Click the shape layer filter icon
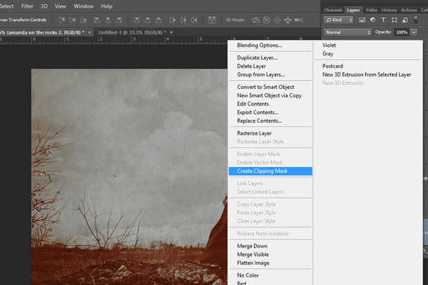 point(394,20)
